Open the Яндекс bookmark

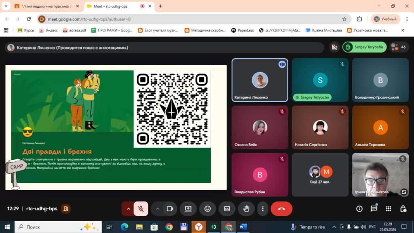click(49, 30)
